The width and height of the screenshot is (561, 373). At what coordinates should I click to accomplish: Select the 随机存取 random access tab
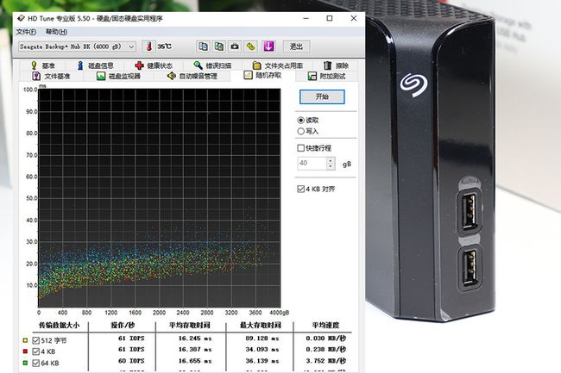262,75
